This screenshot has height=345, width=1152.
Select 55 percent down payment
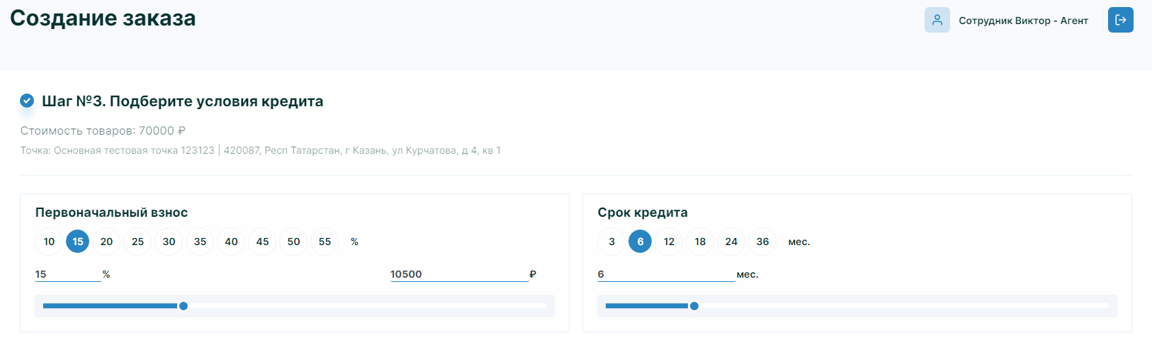point(324,242)
